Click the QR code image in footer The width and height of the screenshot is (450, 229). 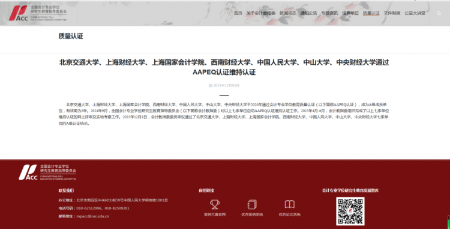350,211
